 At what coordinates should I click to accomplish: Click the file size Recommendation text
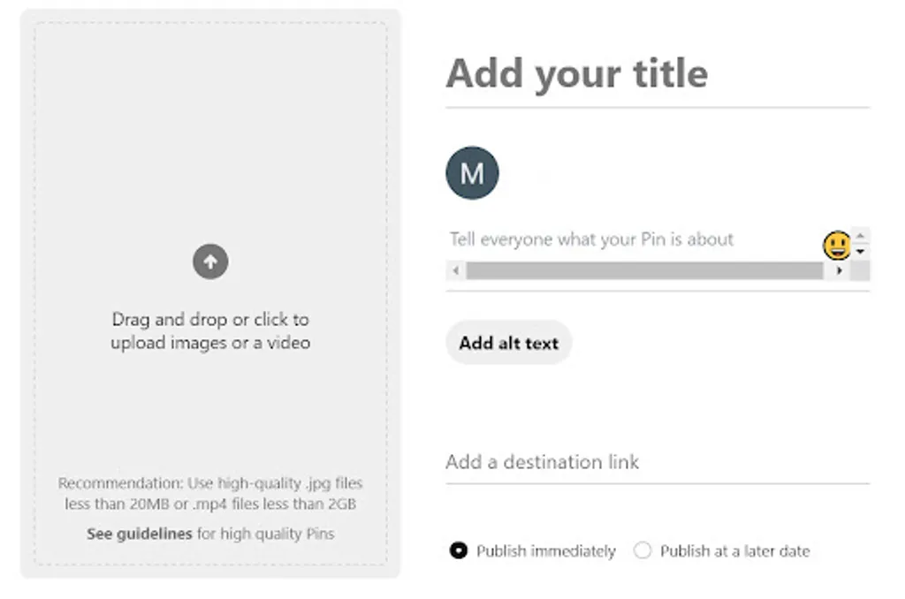[x=210, y=494]
